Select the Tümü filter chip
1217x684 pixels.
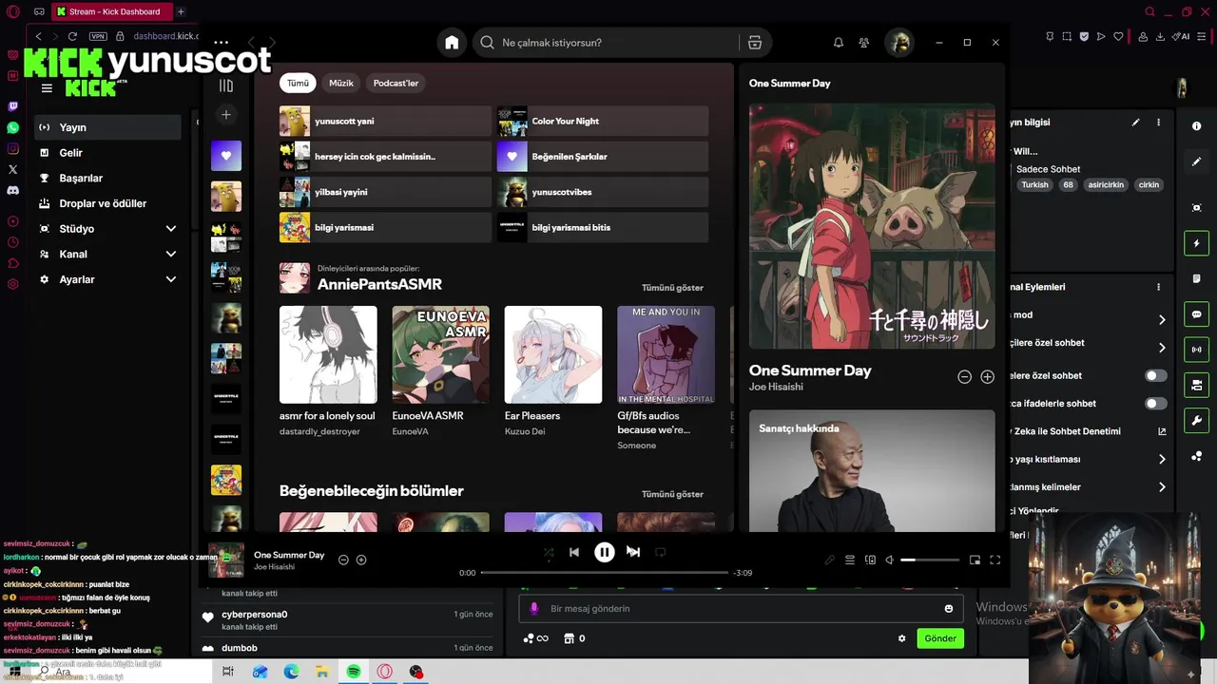299,83
